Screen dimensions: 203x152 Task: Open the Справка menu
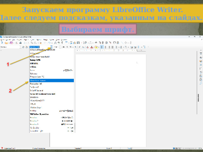pyautogui.click(x=64, y=40)
